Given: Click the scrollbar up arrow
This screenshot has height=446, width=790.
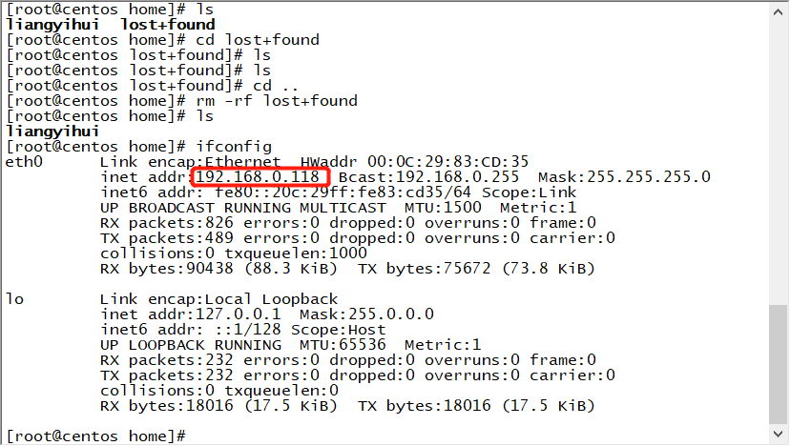Looking at the screenshot, I should click(779, 8).
